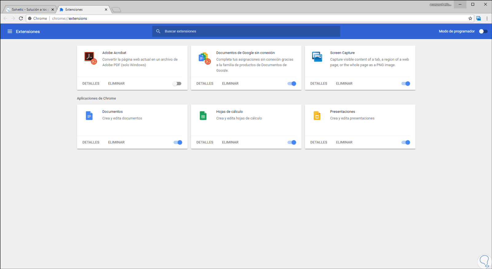Image resolution: width=492 pixels, height=269 pixels.
Task: Turn on Modo de programador
Action: click(483, 31)
